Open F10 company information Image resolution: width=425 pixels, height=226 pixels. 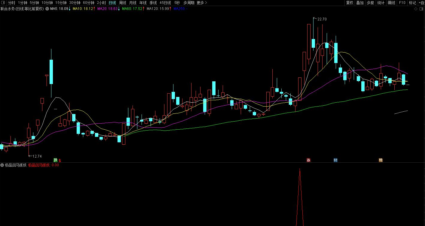[x=402, y=3]
